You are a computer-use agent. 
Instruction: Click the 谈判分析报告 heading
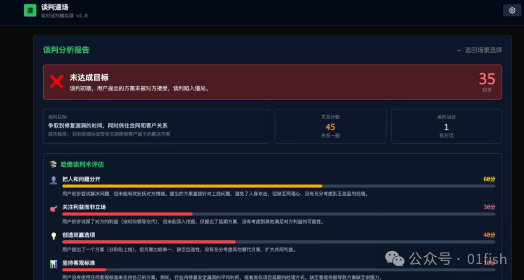pyautogui.click(x=66, y=50)
